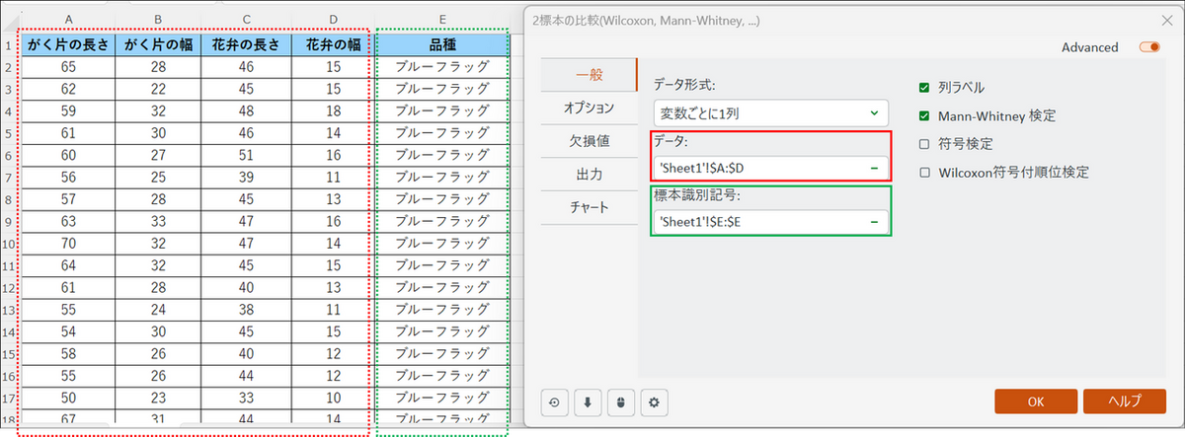Screen dimensions: 1185x437
Task: Click the down-arrow icon button in footer
Action: (x=588, y=402)
